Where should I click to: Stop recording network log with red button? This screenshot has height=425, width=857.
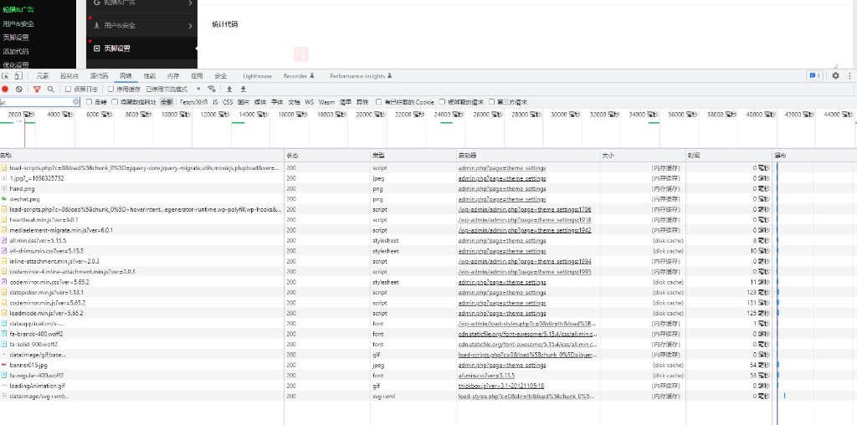5,89
